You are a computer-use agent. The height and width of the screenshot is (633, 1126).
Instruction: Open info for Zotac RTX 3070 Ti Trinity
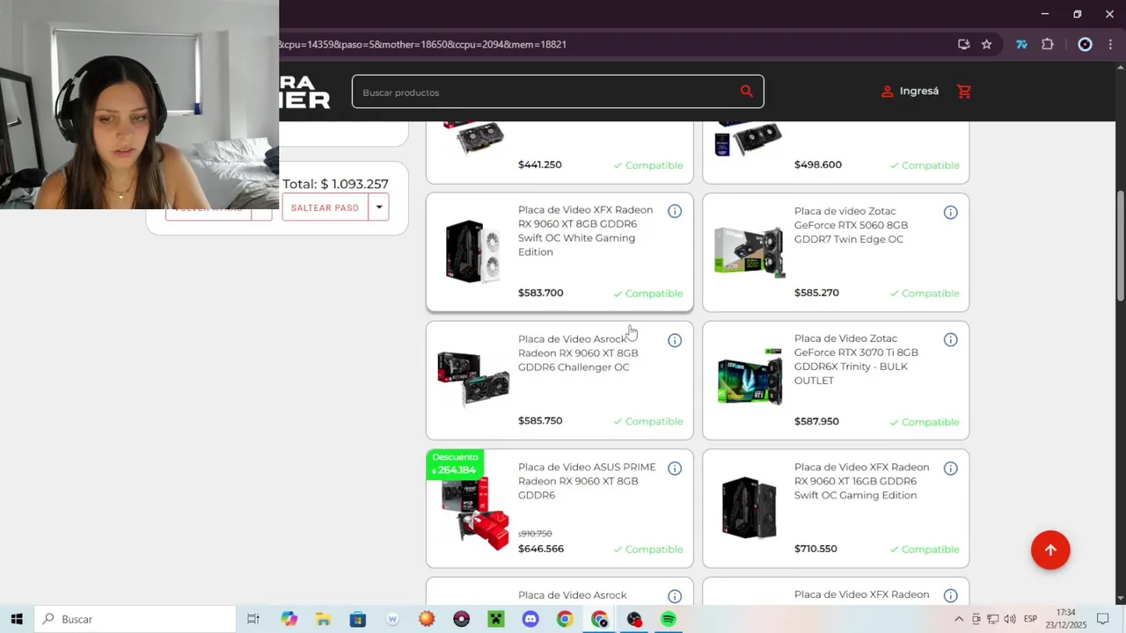tap(951, 339)
